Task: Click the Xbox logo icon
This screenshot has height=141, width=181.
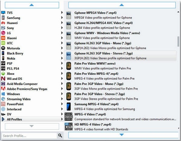Action: [3, 74]
